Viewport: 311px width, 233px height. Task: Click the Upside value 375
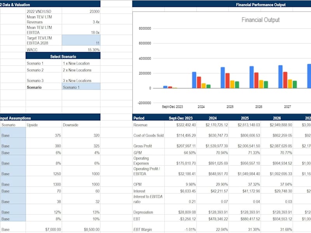coord(58,136)
